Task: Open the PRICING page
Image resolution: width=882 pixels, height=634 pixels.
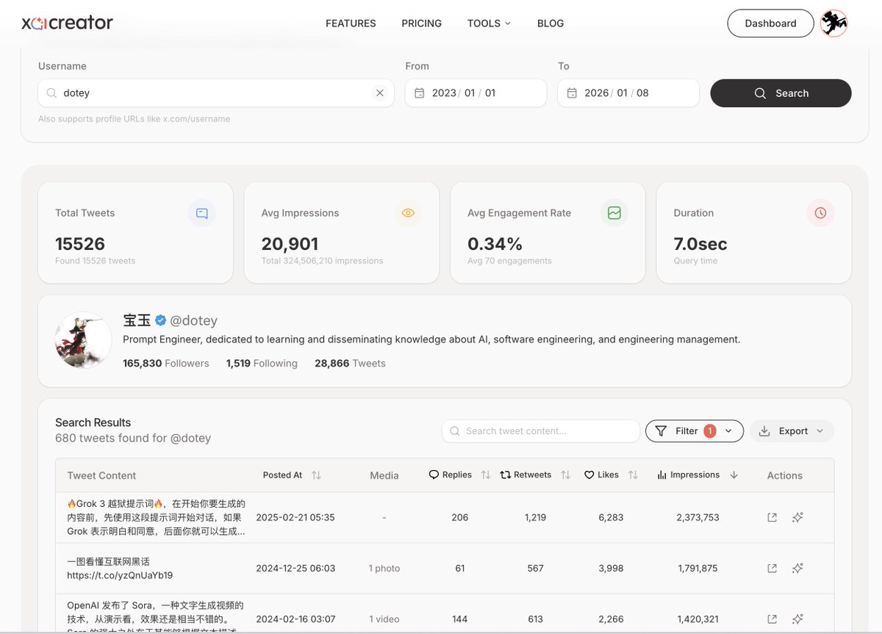Action: [x=422, y=24]
